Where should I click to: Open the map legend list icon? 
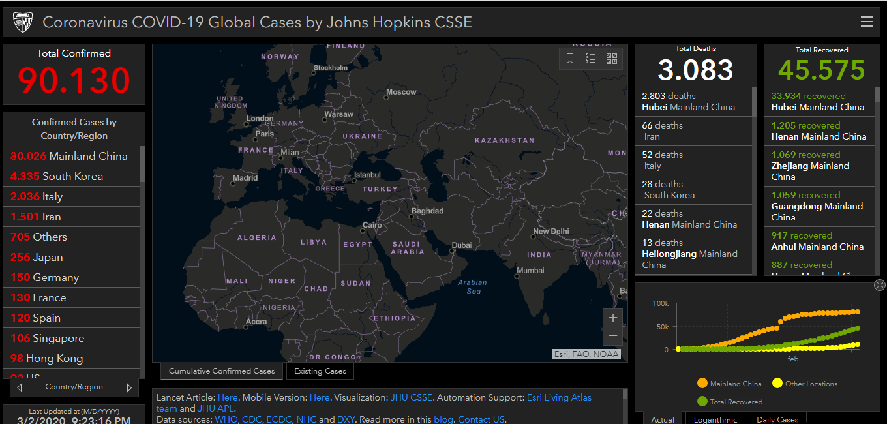pyautogui.click(x=591, y=59)
